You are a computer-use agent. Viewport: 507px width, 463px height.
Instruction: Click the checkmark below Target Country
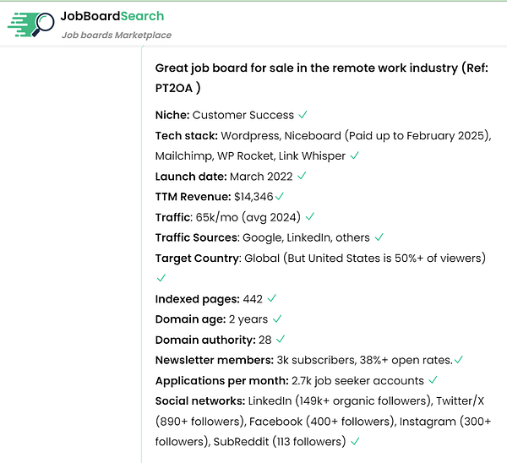point(161,278)
